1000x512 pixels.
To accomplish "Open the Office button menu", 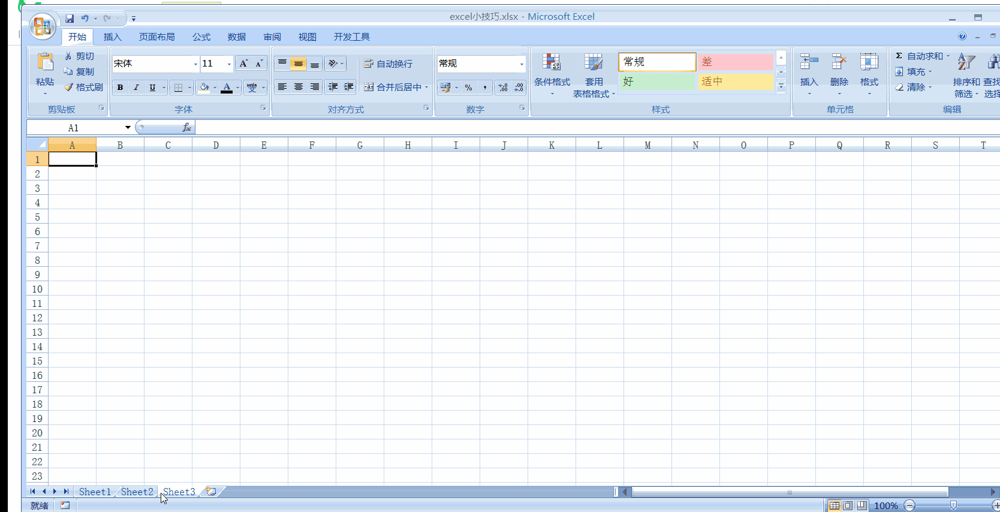I will coord(43,26).
